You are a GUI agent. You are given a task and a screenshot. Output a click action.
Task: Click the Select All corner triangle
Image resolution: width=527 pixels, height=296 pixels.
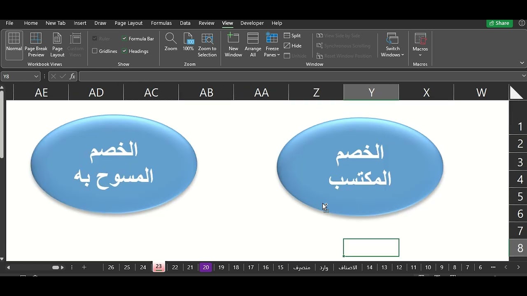pyautogui.click(x=517, y=92)
